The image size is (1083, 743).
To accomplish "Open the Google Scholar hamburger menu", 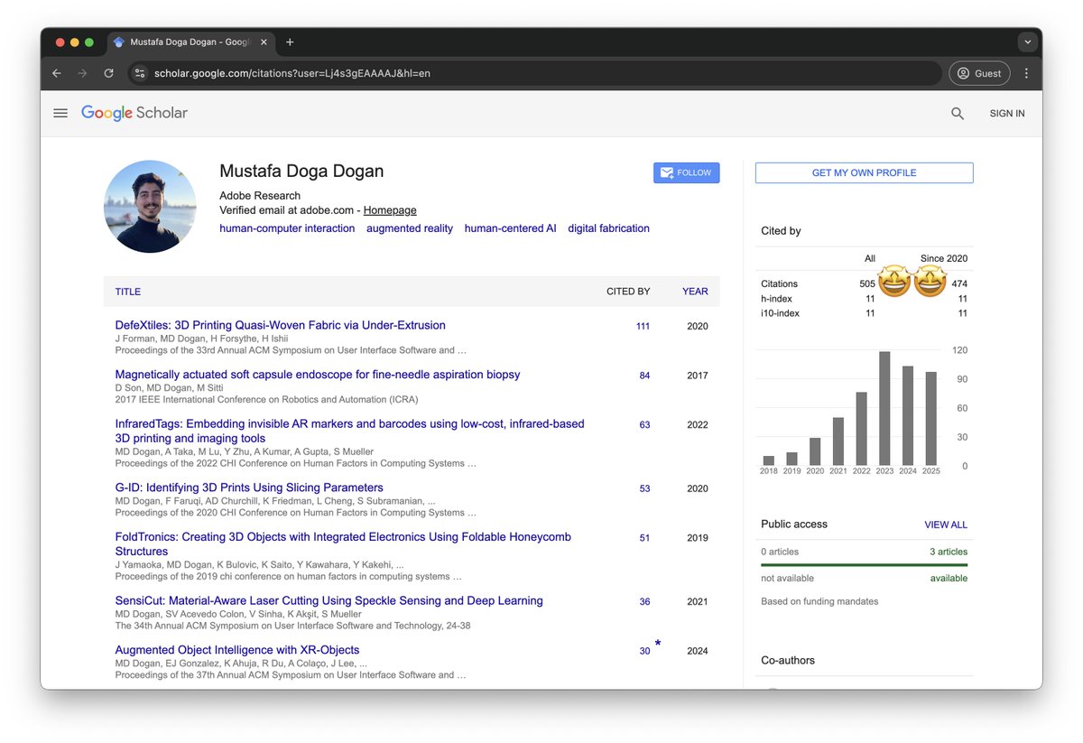I will [x=60, y=113].
